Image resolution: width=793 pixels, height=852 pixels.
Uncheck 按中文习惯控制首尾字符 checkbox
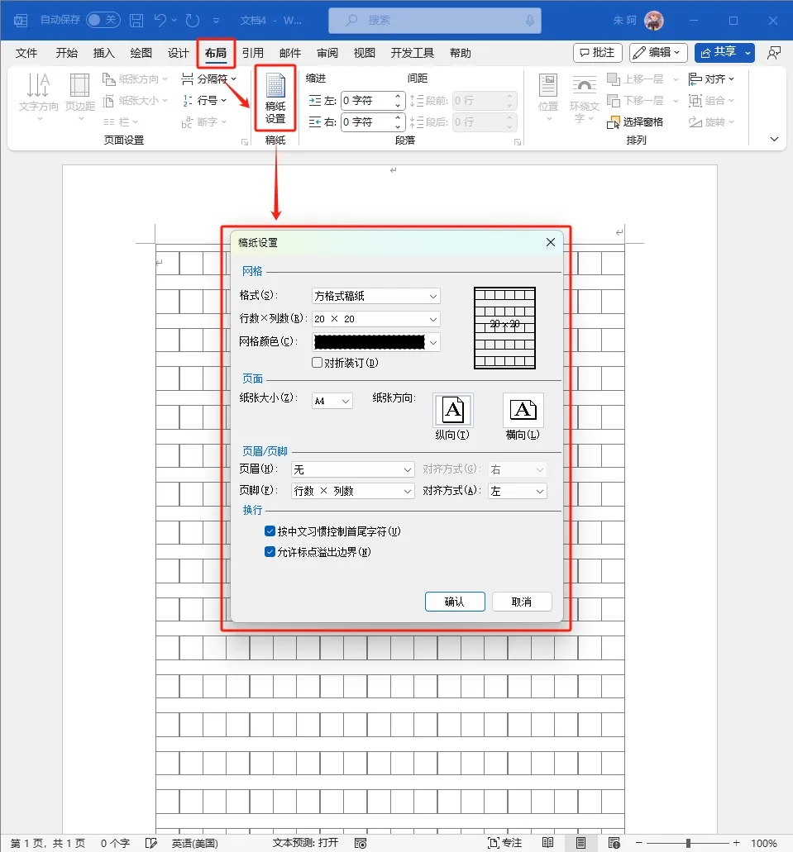(x=270, y=531)
